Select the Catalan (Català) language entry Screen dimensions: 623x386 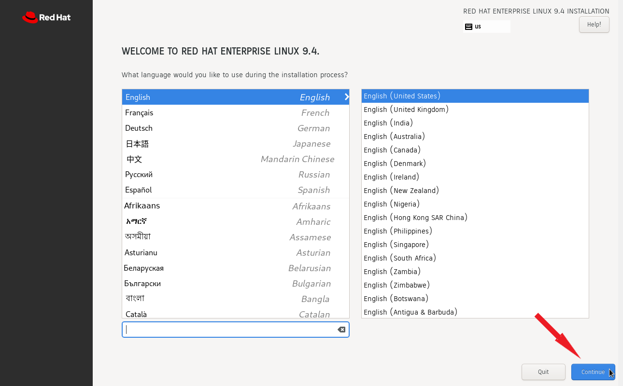click(x=193, y=314)
